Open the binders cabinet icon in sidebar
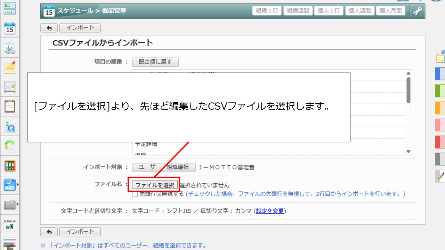The width and height of the screenshot is (445, 250). pos(10,166)
